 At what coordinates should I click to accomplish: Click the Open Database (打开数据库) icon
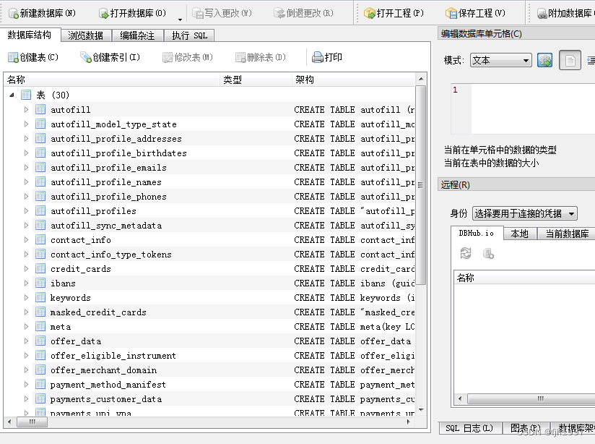point(103,14)
